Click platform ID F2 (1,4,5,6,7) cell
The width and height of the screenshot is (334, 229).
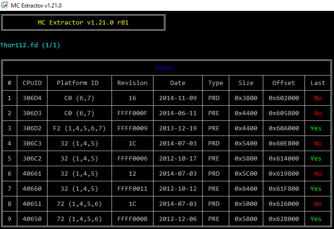78,128
